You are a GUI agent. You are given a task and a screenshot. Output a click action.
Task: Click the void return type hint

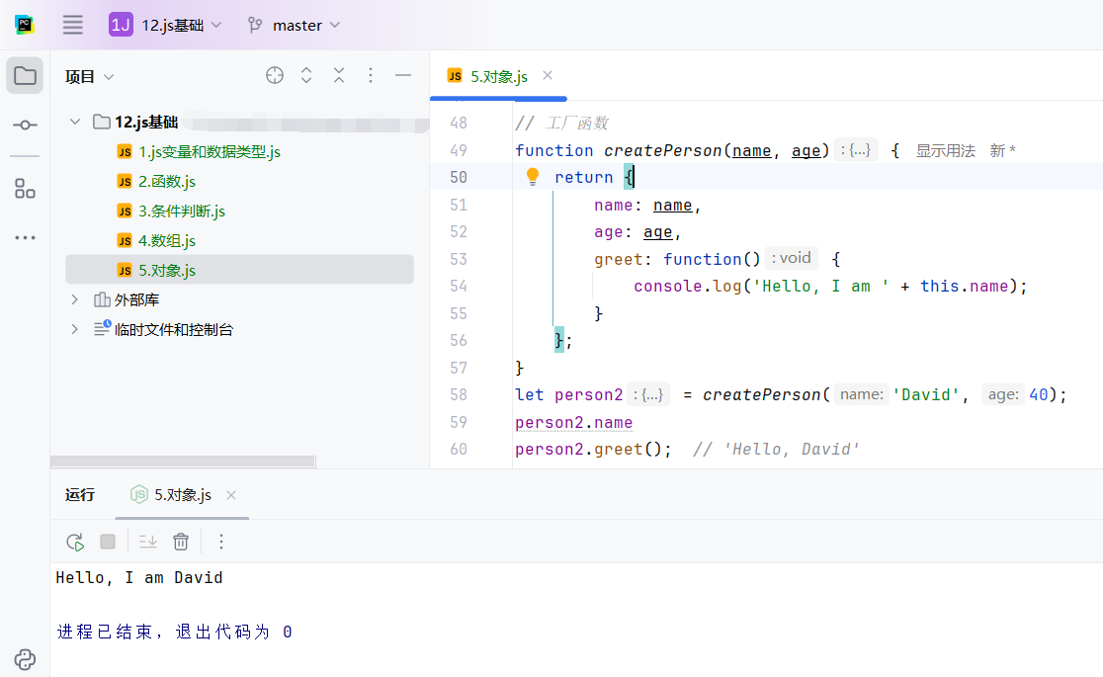792,258
